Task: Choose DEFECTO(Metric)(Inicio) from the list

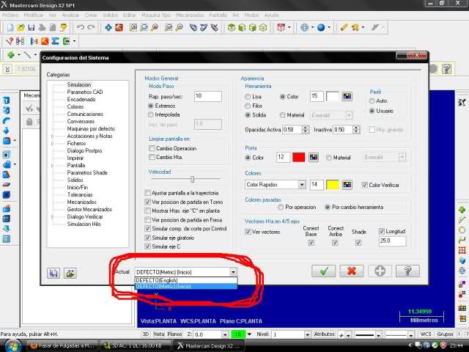Action: click(x=186, y=287)
